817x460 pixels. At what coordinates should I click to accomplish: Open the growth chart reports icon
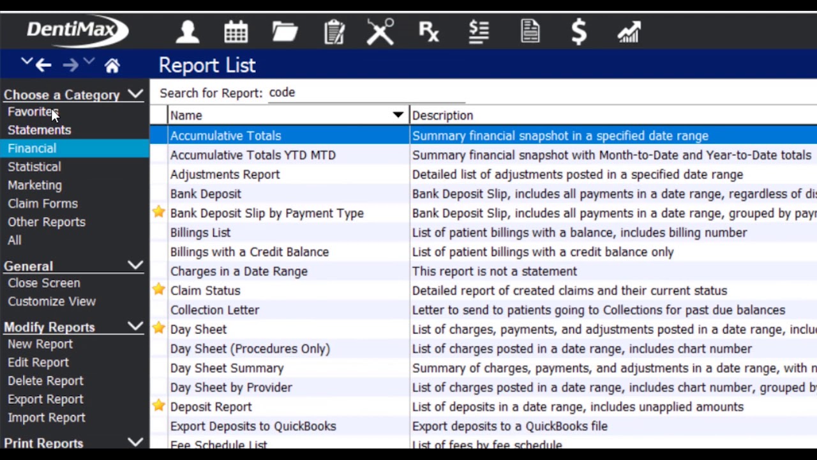click(629, 32)
